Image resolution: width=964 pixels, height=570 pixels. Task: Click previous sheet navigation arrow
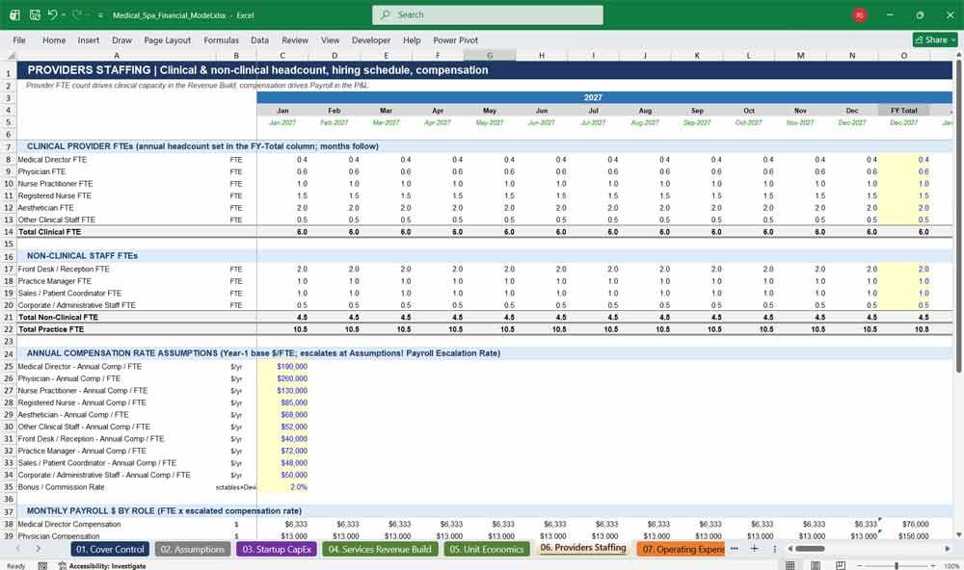tap(18, 549)
